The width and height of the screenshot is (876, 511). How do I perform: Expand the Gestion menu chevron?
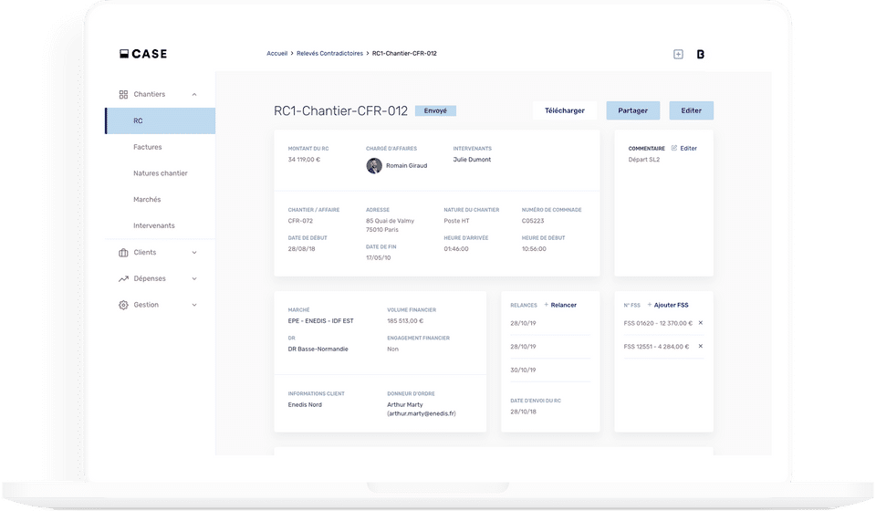[194, 305]
